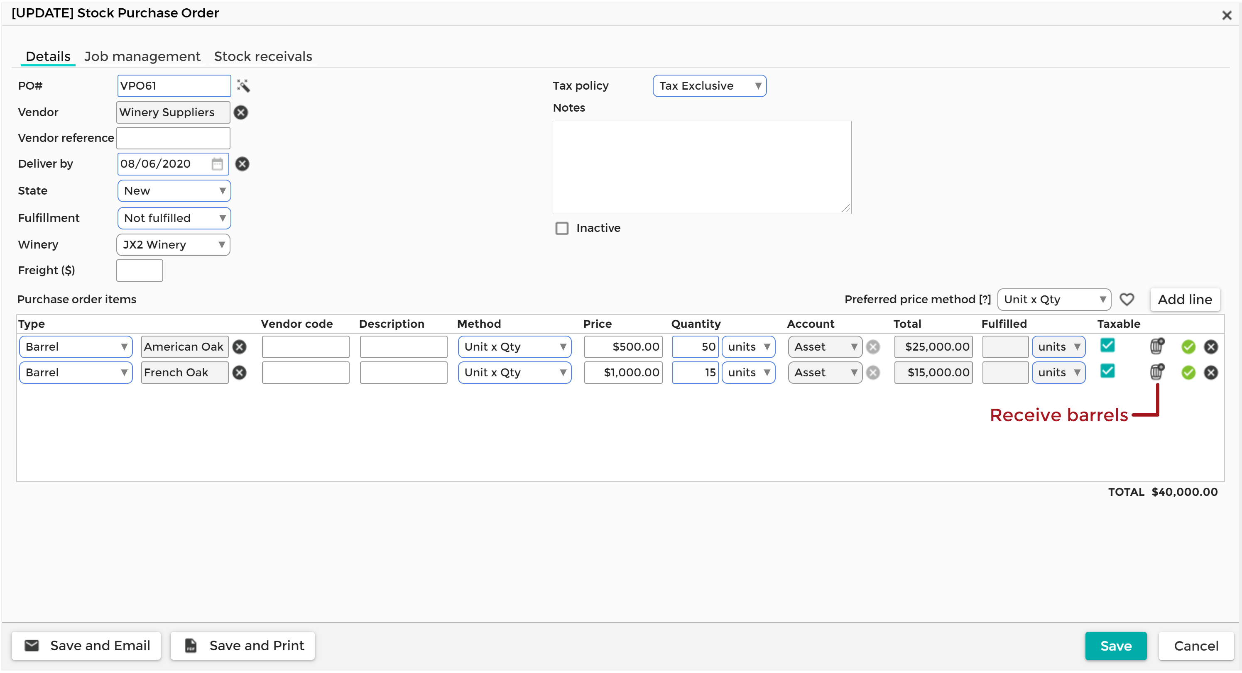Viewport: 1242px width, 673px height.
Task: Click the American Oak item field
Action: (185, 347)
